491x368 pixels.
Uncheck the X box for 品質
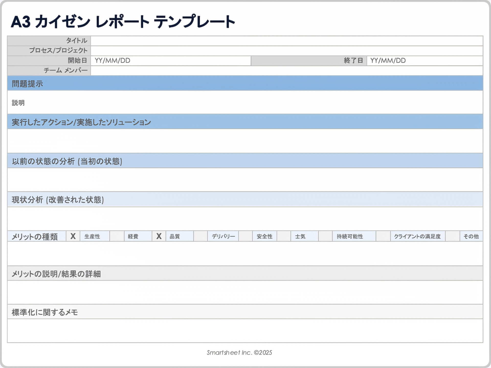click(159, 236)
